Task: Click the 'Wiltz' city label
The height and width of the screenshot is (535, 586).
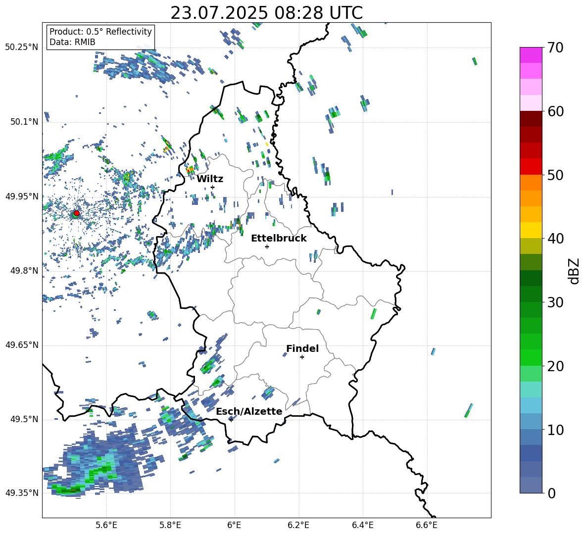Action: coord(210,179)
